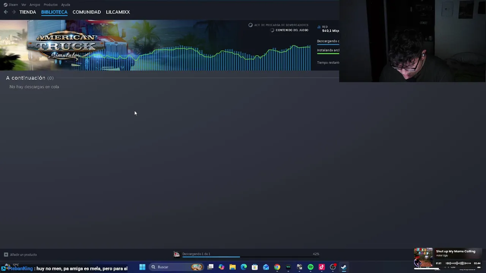Open the Steam menu

click(13, 5)
